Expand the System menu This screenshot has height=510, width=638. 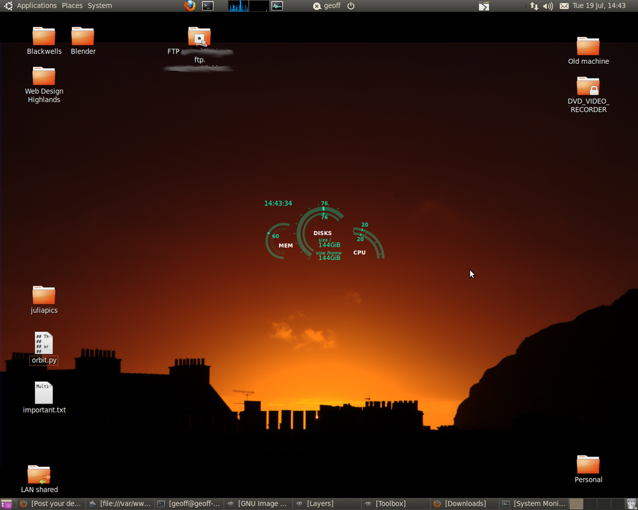100,6
